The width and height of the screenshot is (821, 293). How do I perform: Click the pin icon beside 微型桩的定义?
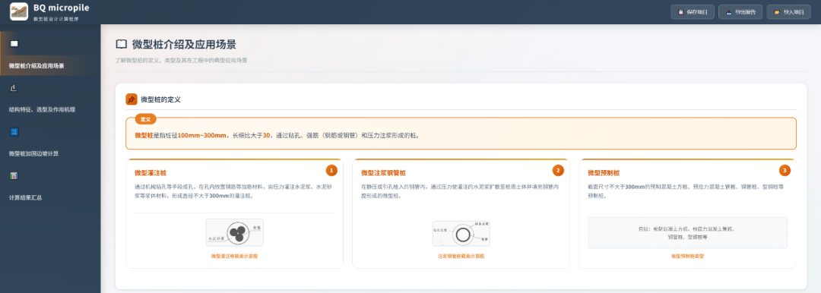click(132, 99)
